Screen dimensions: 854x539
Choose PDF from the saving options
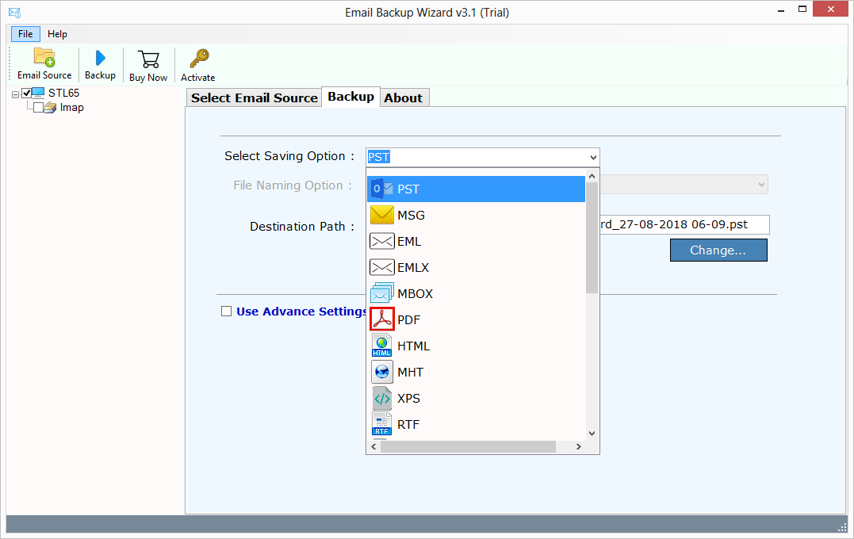coord(476,319)
